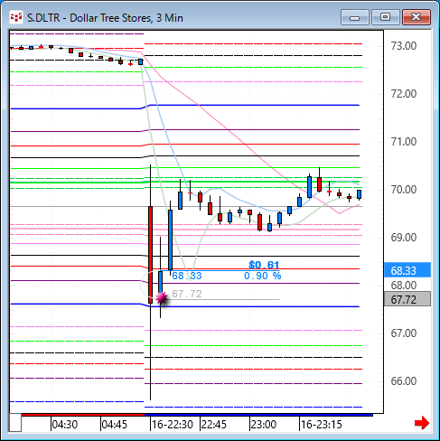440x441 pixels.
Task: Click the gray 67.72 chart annotation
Action: pyautogui.click(x=187, y=294)
